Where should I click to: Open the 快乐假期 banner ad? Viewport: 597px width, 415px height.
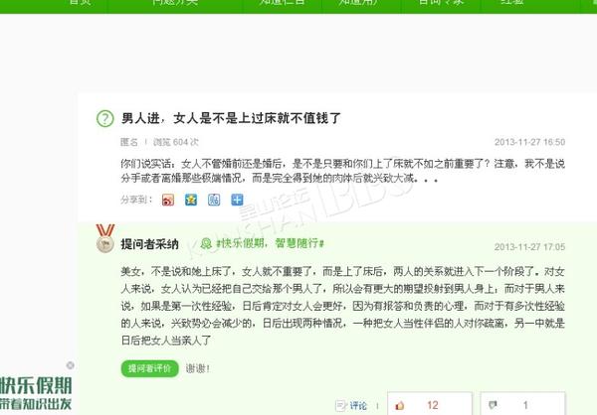[x=36, y=393]
